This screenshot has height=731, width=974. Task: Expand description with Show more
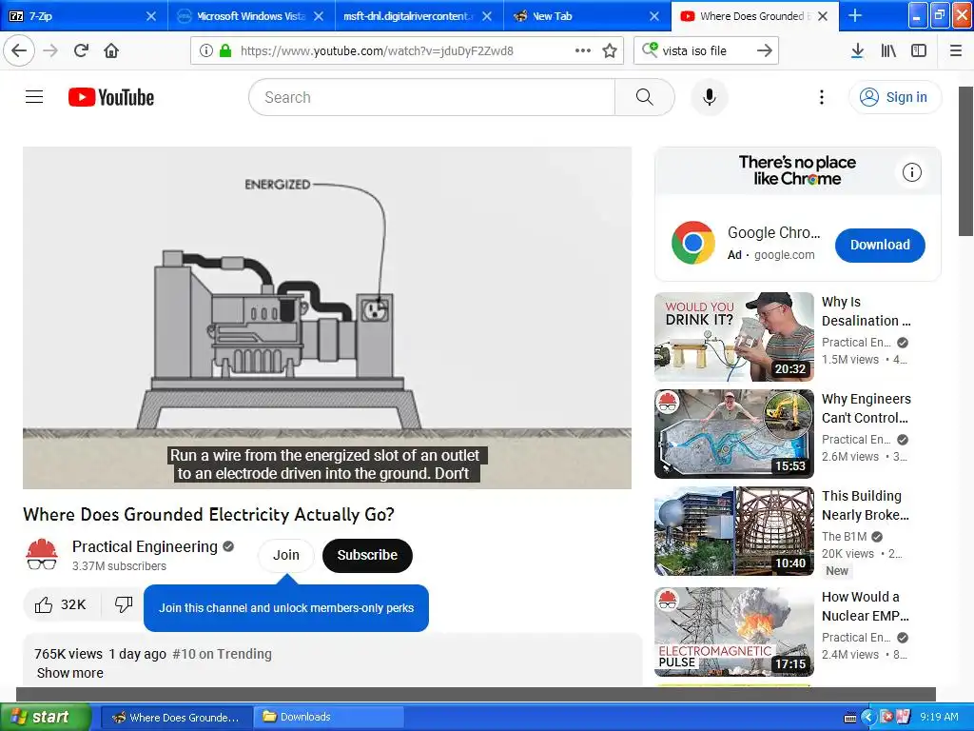(70, 673)
